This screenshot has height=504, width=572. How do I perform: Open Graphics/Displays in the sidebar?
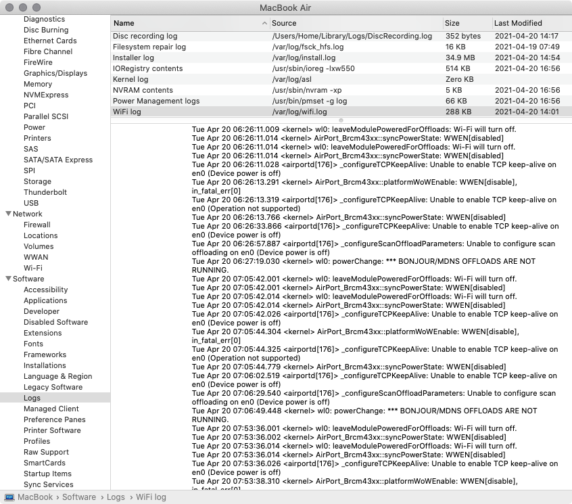tap(55, 73)
